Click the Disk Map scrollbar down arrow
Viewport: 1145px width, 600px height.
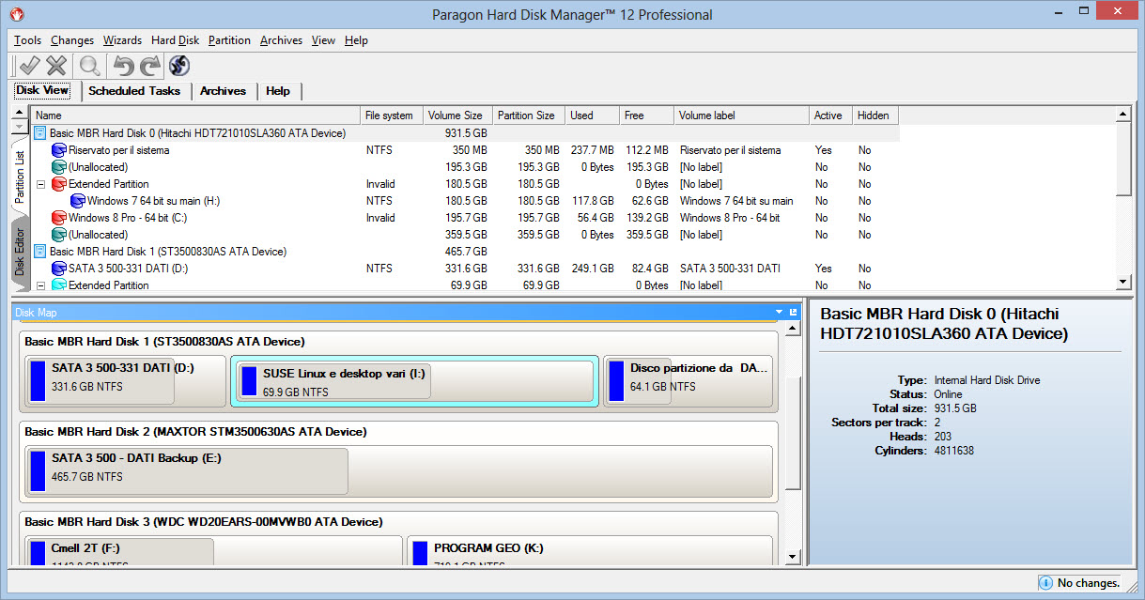(x=794, y=558)
